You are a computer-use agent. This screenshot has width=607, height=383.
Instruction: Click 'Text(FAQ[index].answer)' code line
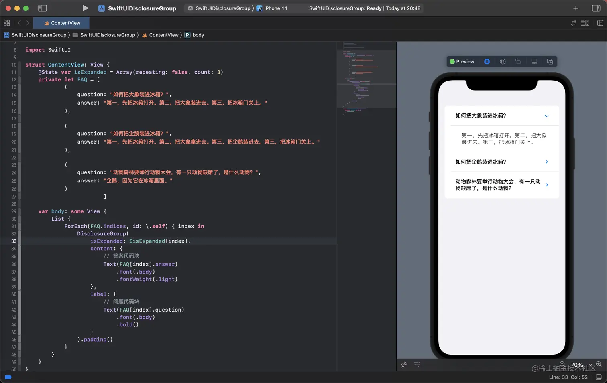[141, 264]
